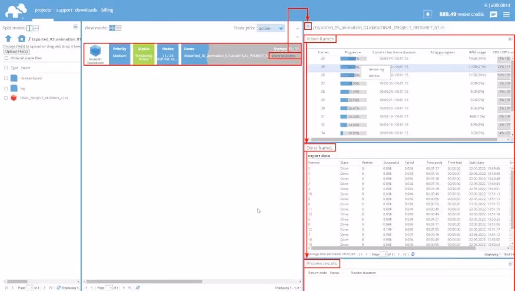Click the red Redshift scene file icon
This screenshot has height=291, width=515.
pos(14,98)
